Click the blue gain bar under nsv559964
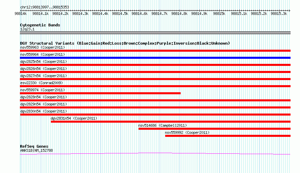 click(x=155, y=58)
